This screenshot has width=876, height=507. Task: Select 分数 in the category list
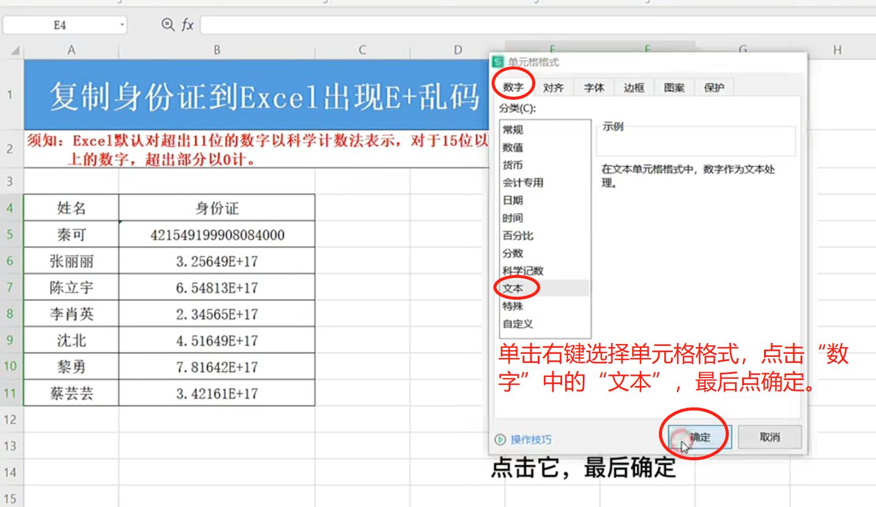pyautogui.click(x=544, y=253)
